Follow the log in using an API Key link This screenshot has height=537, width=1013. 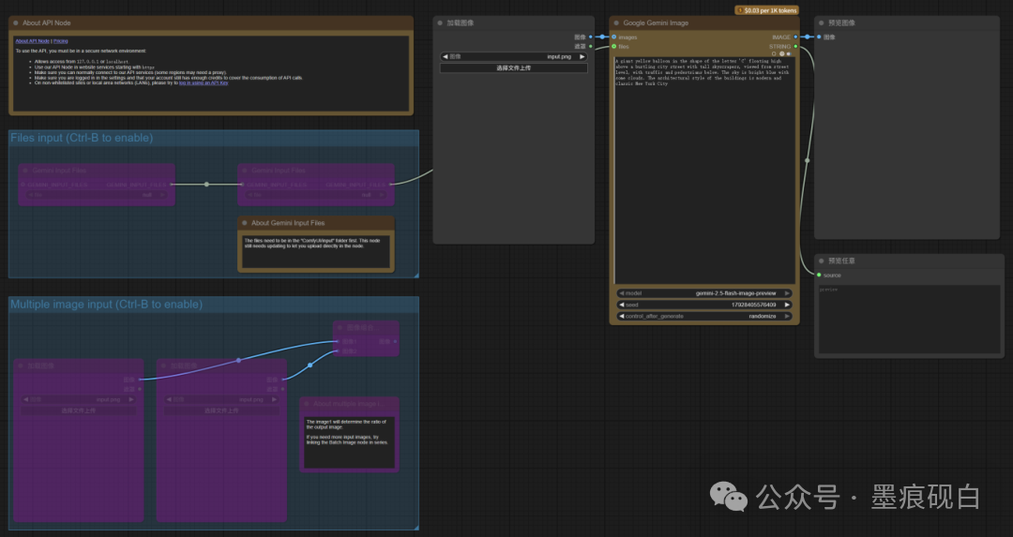pyautogui.click(x=204, y=82)
